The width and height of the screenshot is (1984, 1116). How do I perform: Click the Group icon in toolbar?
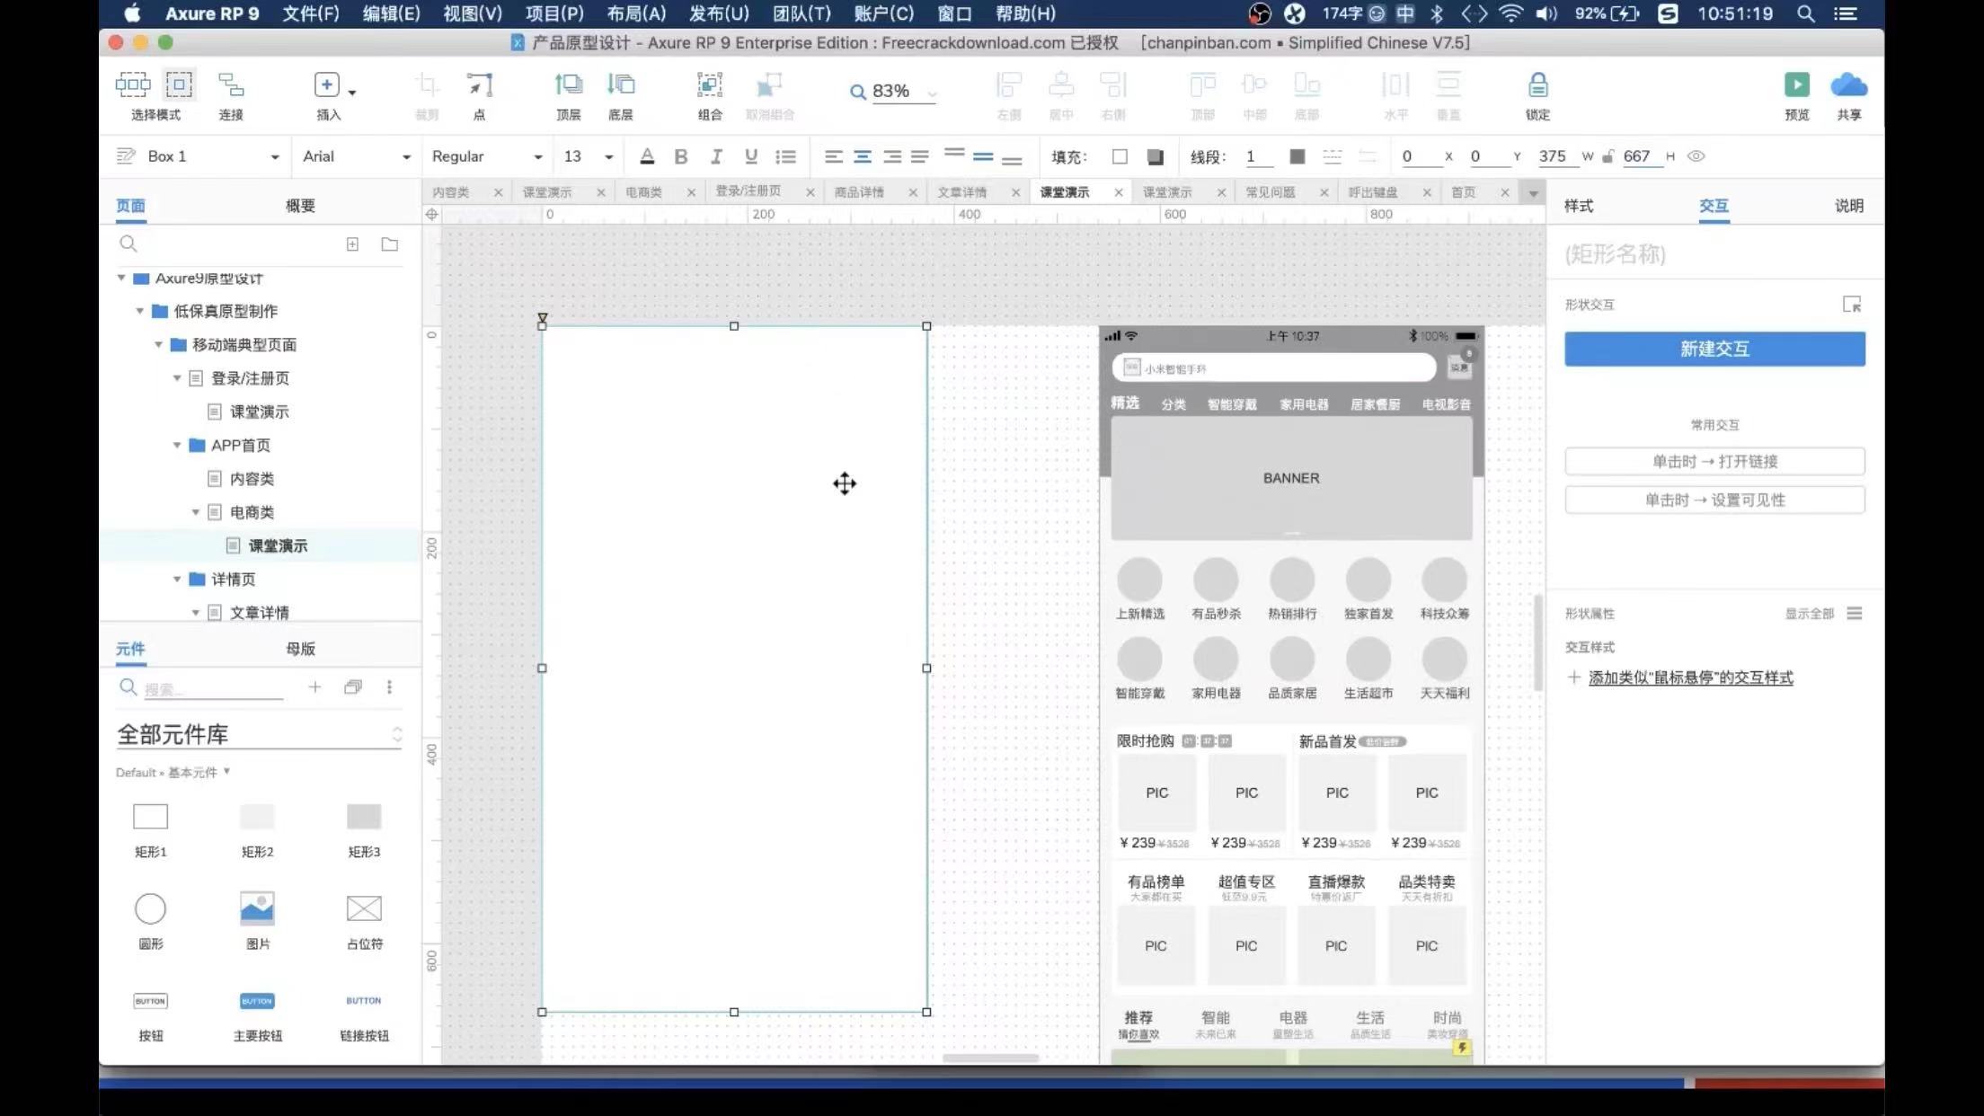(709, 85)
